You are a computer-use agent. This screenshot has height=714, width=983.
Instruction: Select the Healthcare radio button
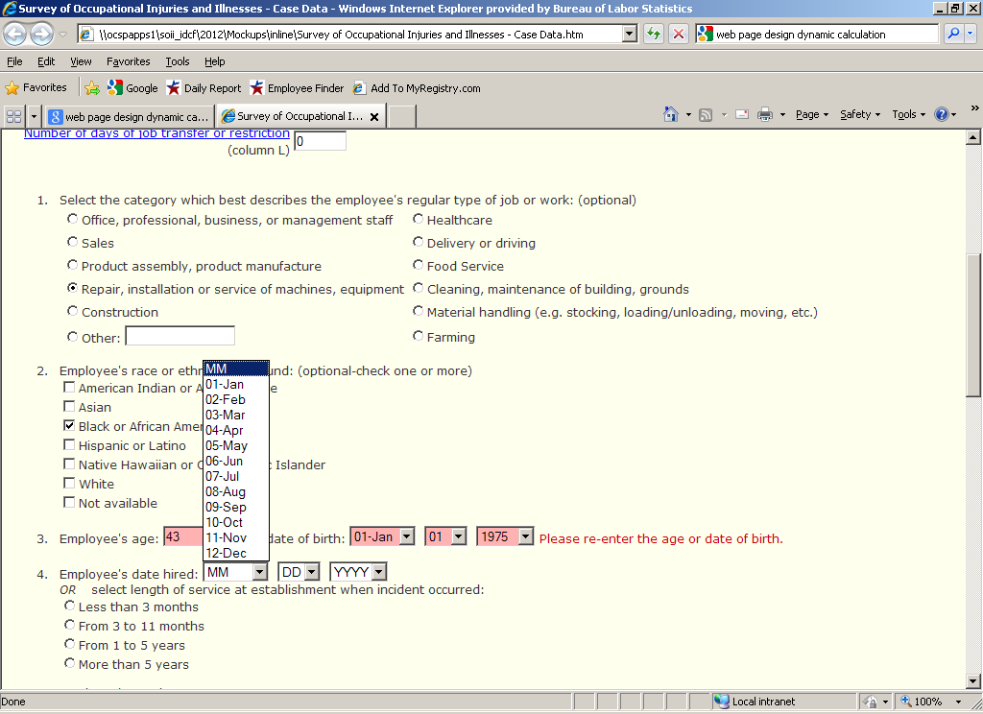419,219
